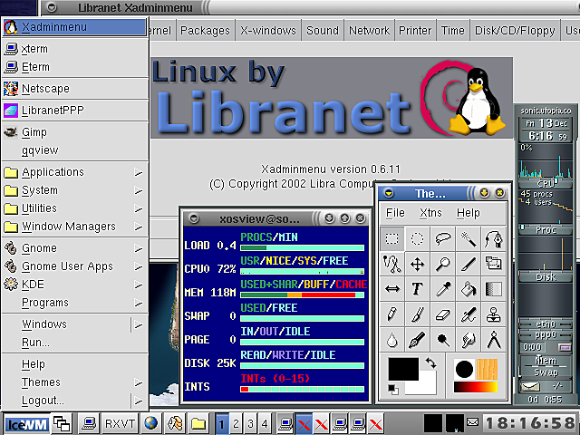Image resolution: width=580 pixels, height=435 pixels.
Task: Open the active brush selector
Action: click(x=464, y=369)
